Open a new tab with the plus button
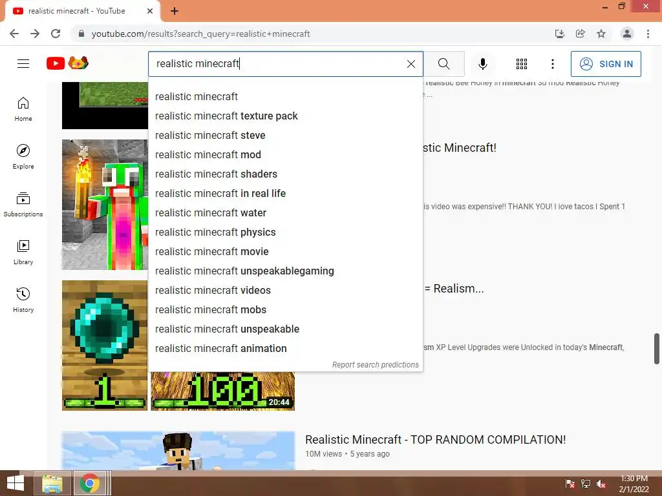Viewport: 662px width, 496px height. (x=175, y=12)
